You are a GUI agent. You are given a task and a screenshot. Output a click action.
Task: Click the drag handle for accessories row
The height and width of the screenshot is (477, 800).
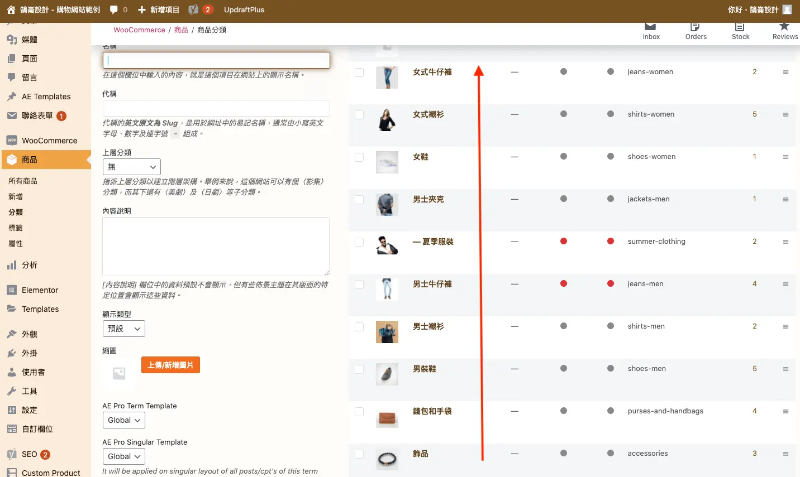tap(785, 454)
